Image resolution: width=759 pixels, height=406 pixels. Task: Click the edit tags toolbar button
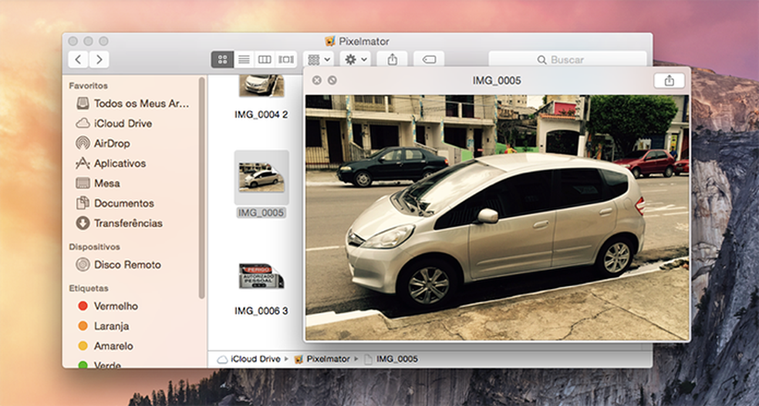coord(429,59)
